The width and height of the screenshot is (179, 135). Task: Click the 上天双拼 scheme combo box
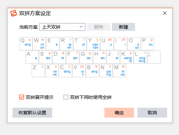click(62, 27)
